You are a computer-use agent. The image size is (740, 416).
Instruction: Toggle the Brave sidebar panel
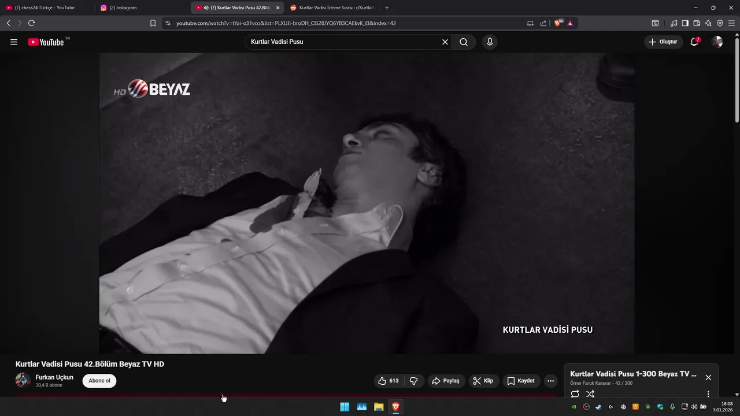click(x=685, y=23)
